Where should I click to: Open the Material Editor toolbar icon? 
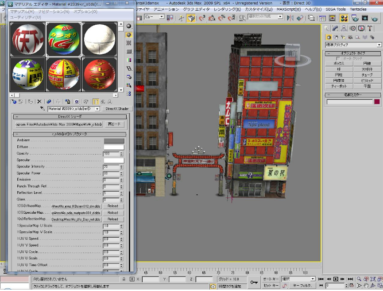pyautogui.click(x=344, y=18)
